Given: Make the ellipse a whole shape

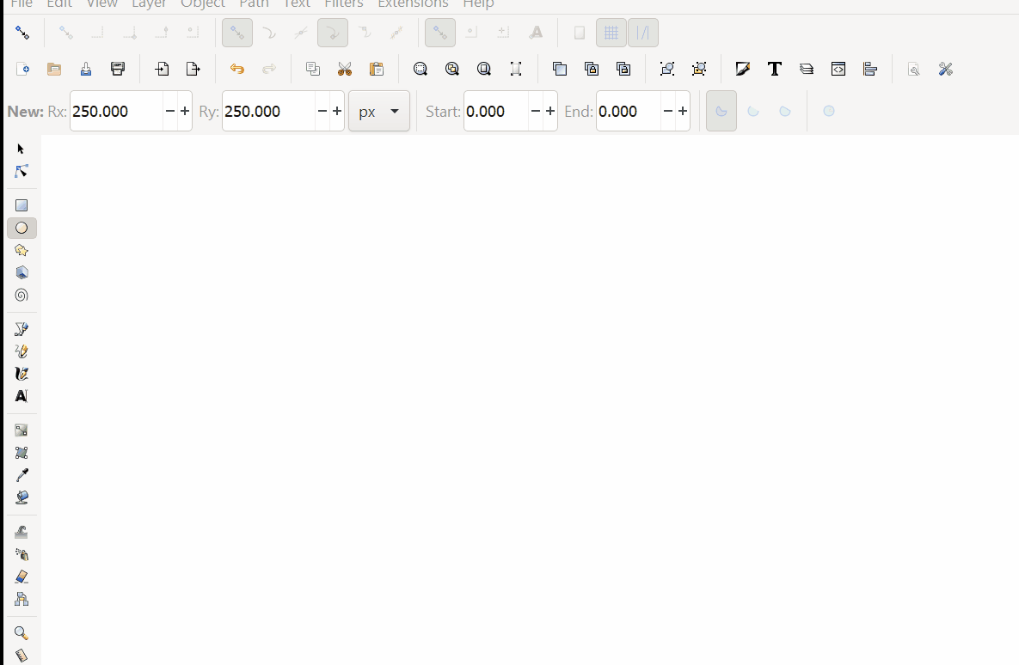Looking at the screenshot, I should (829, 111).
